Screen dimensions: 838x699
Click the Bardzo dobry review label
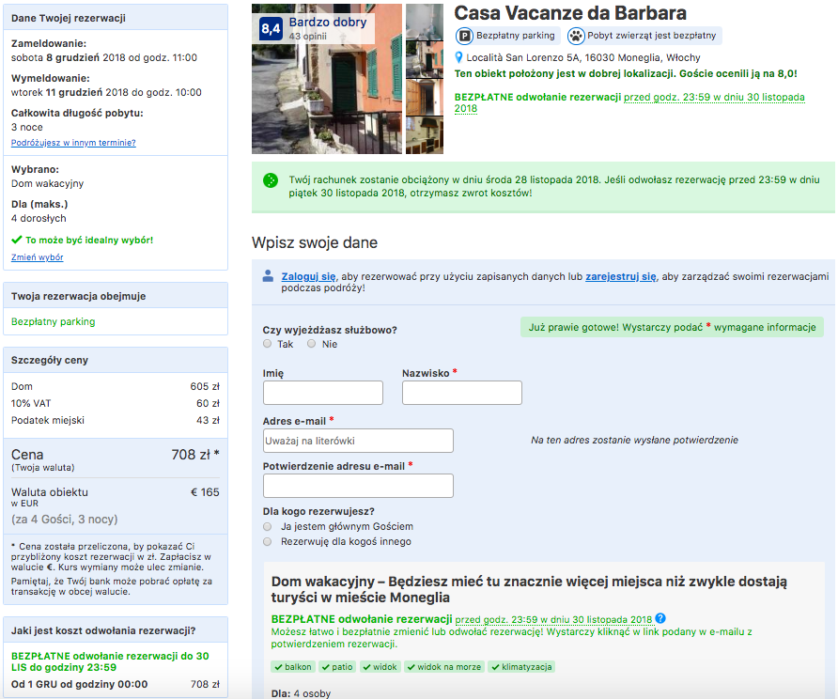tap(328, 23)
